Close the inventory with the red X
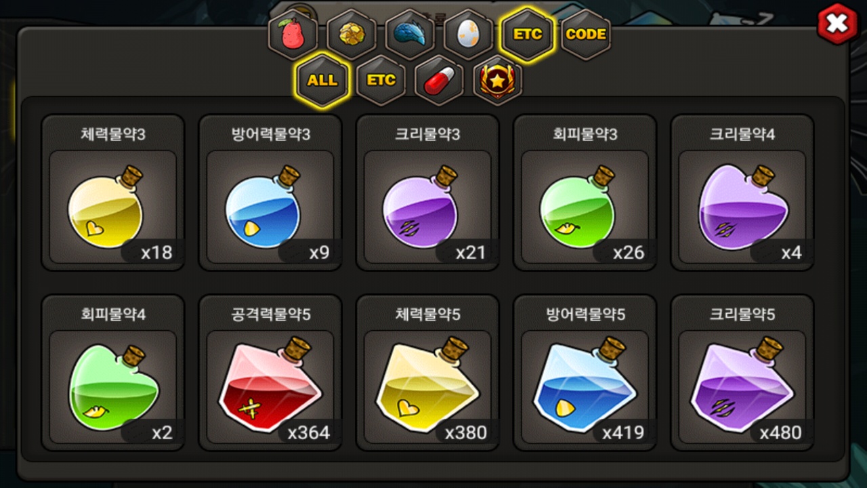The image size is (867, 488). pos(838,24)
